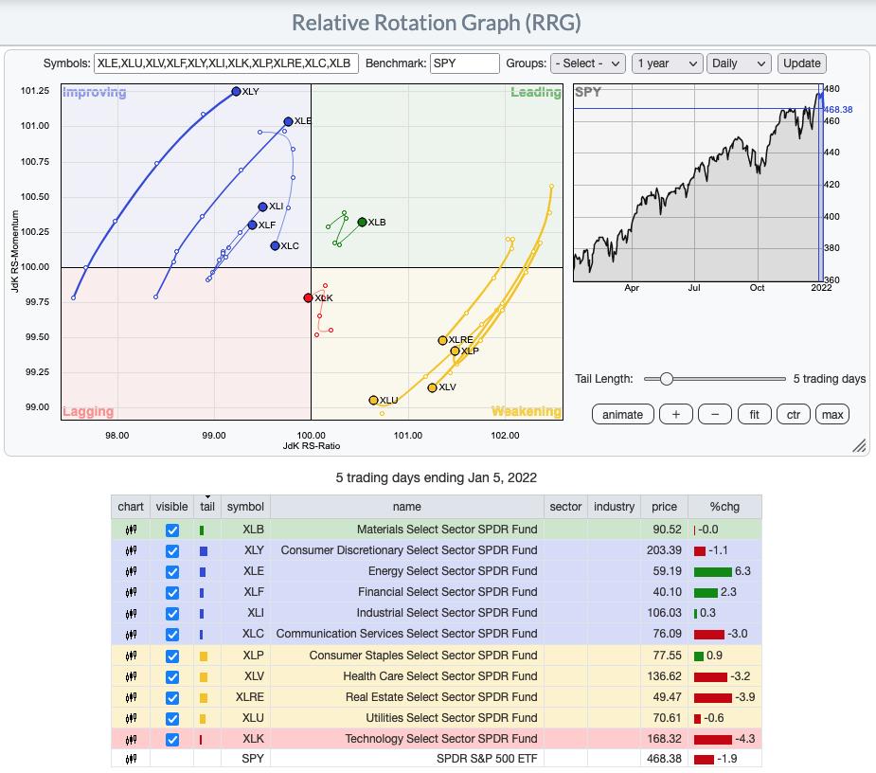This screenshot has height=773, width=876.
Task: Open chart icon for XLRE row
Action: coord(131,697)
